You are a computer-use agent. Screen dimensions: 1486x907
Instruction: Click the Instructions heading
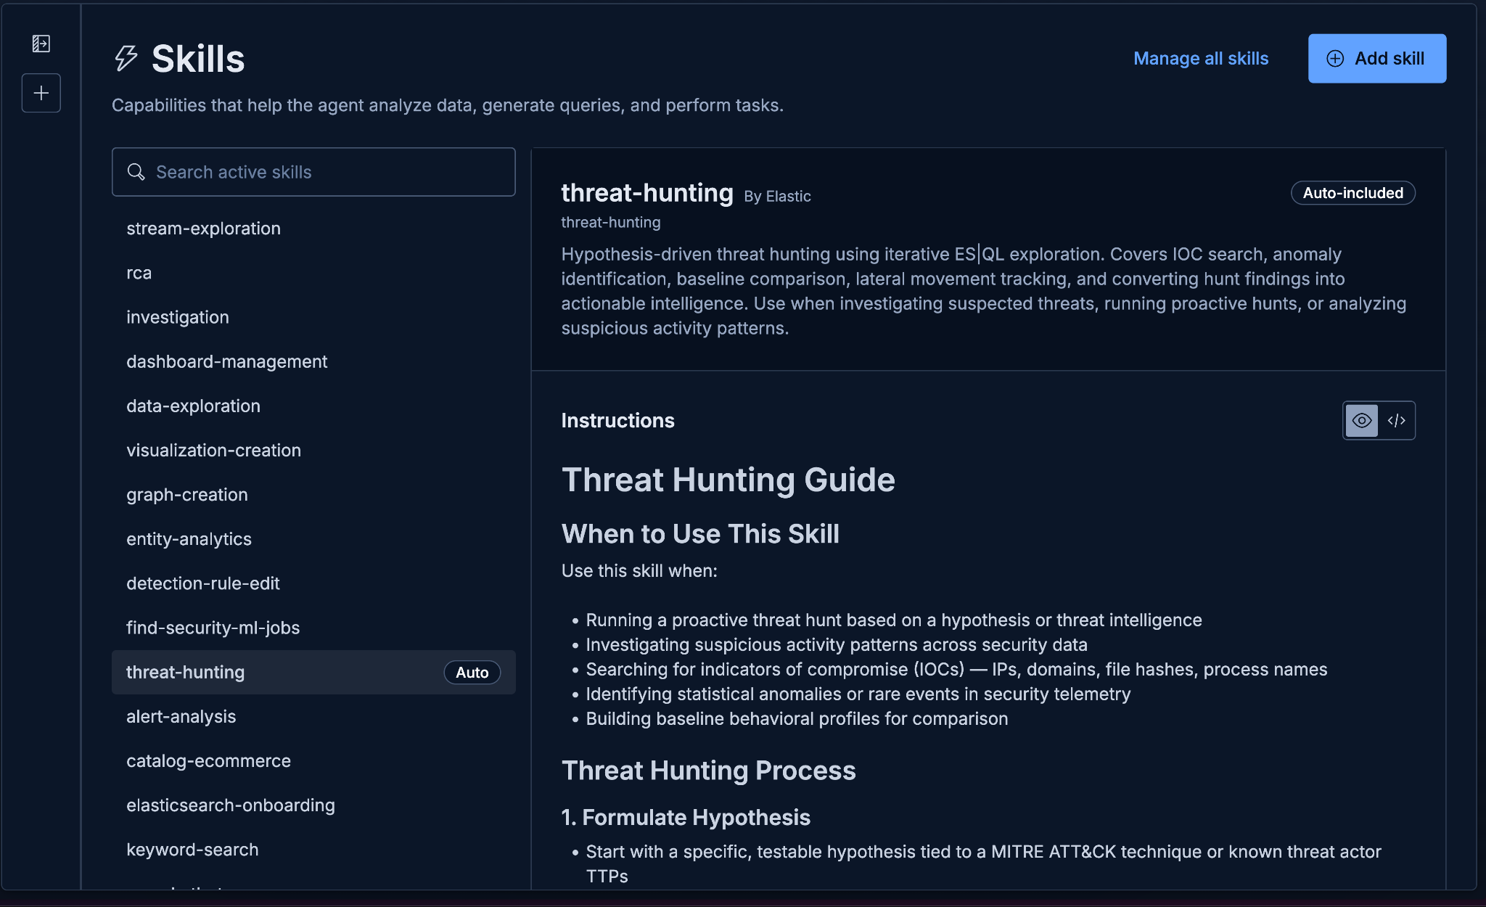pos(617,420)
